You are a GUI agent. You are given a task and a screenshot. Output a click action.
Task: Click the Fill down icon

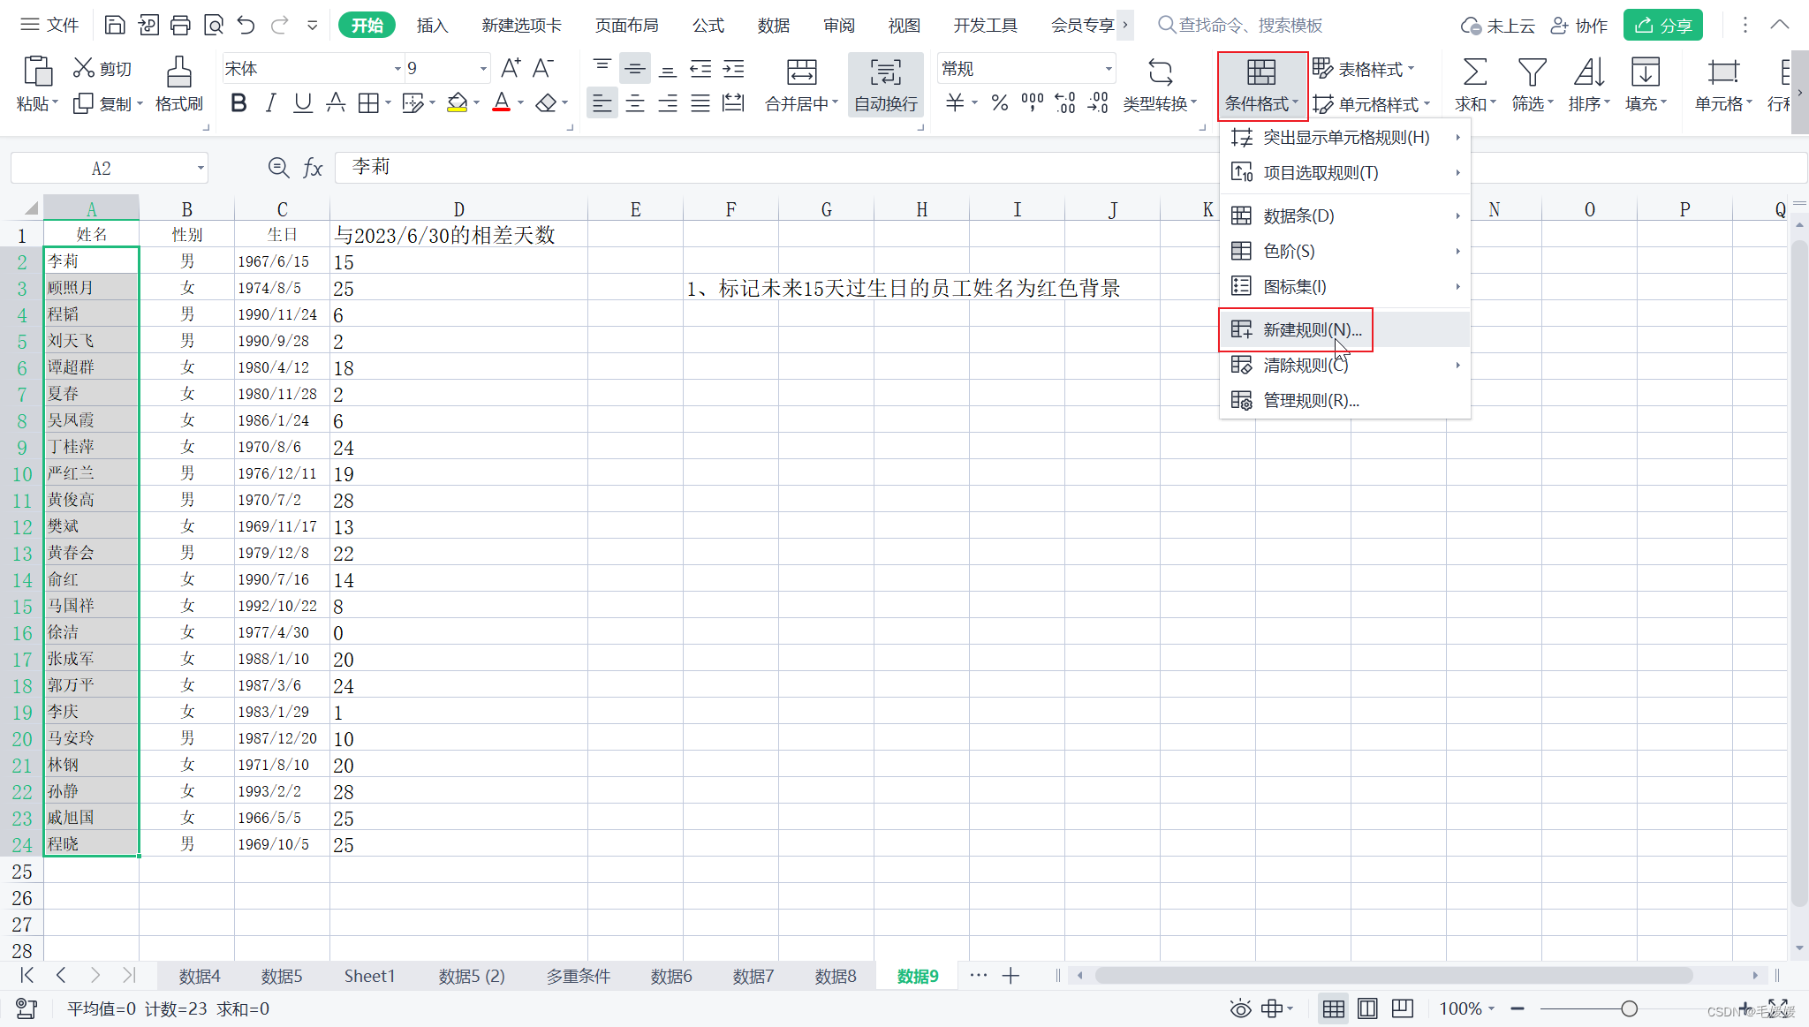coord(1645,72)
